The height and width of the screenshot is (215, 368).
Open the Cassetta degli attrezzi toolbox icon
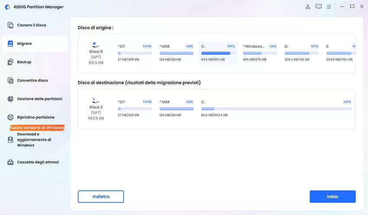10,162
